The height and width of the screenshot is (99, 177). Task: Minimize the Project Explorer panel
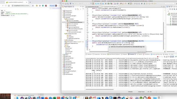coord(81,7)
